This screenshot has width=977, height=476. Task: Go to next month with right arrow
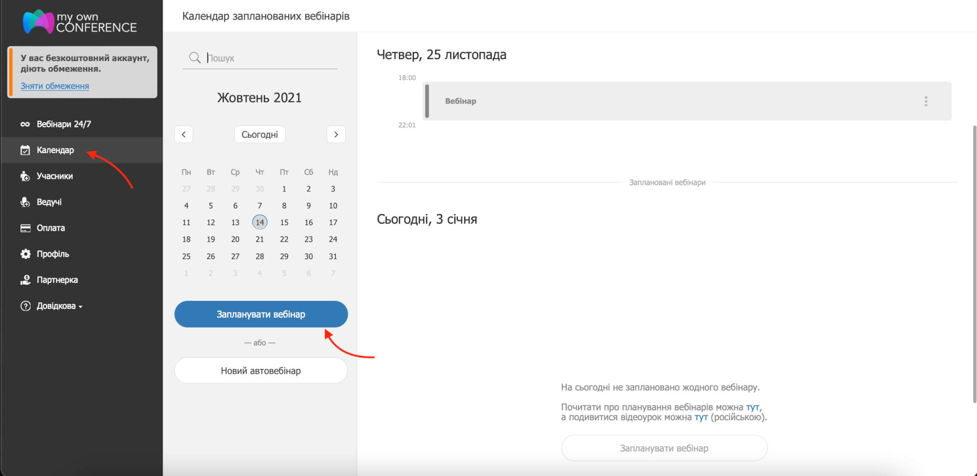pos(336,134)
